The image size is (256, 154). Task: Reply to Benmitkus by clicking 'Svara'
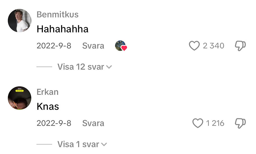pos(93,45)
